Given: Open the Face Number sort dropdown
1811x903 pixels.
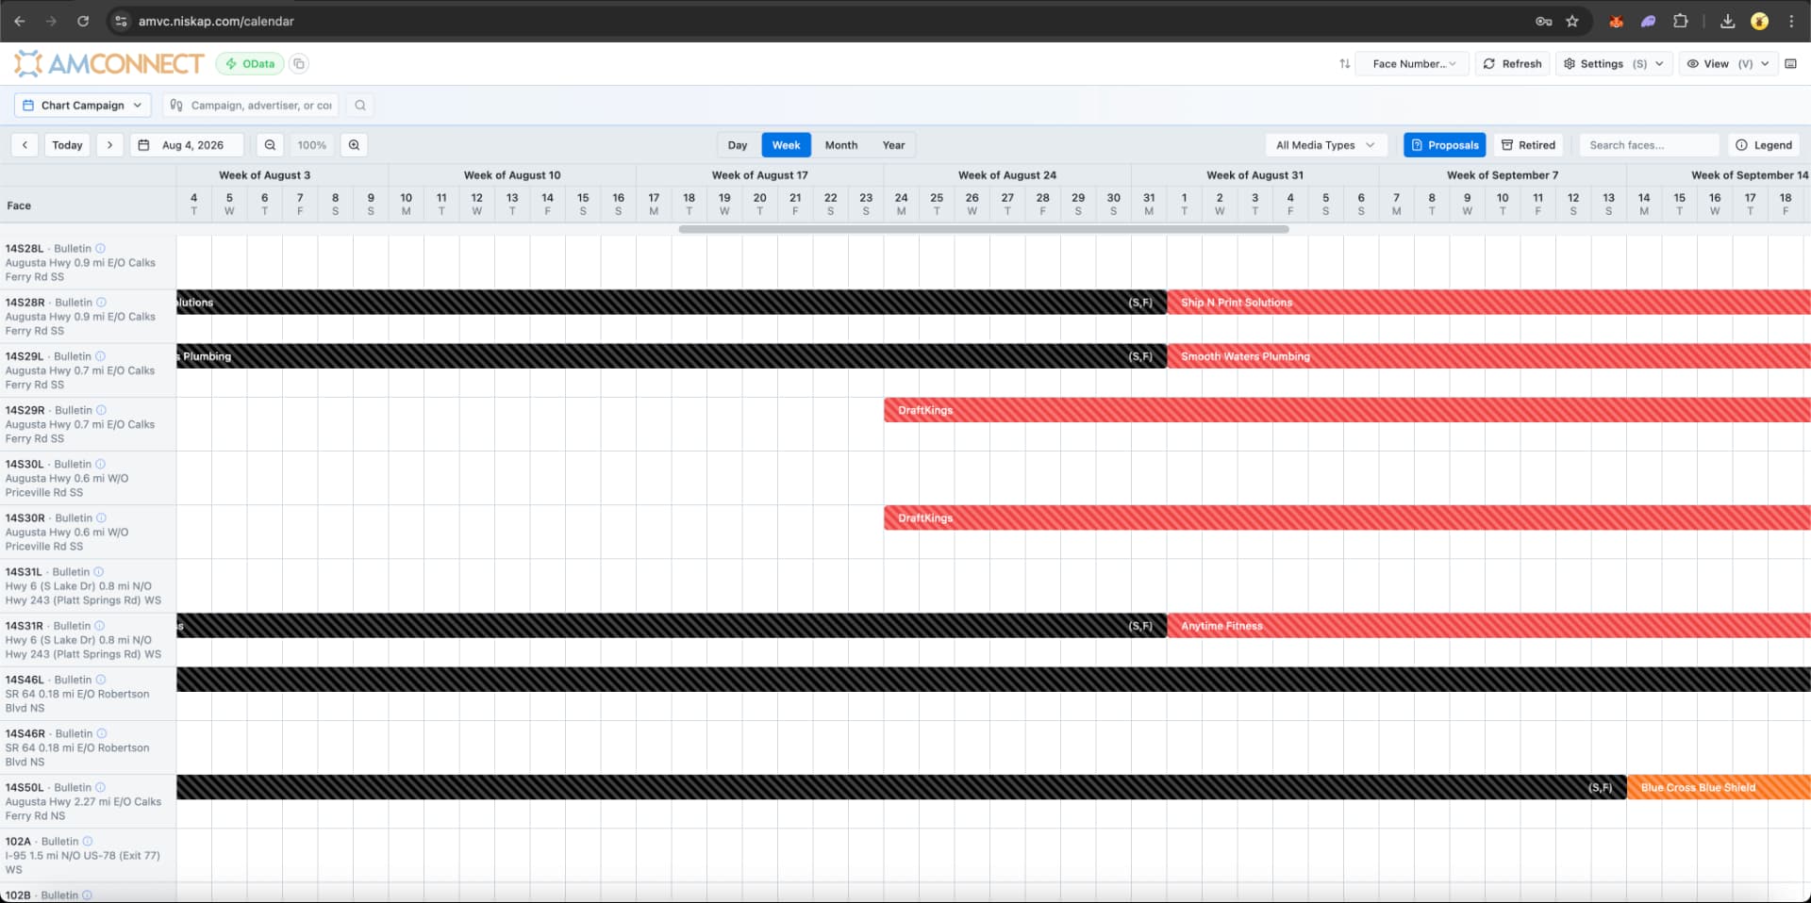Looking at the screenshot, I should coord(1412,64).
